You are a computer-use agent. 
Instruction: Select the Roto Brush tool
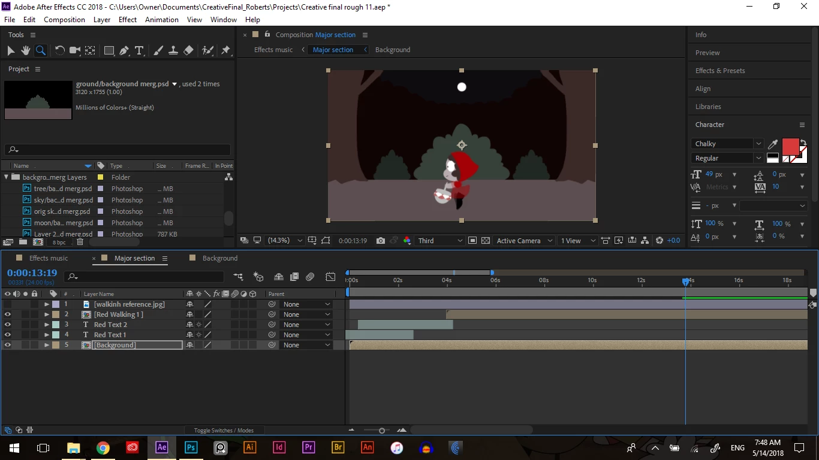point(207,51)
